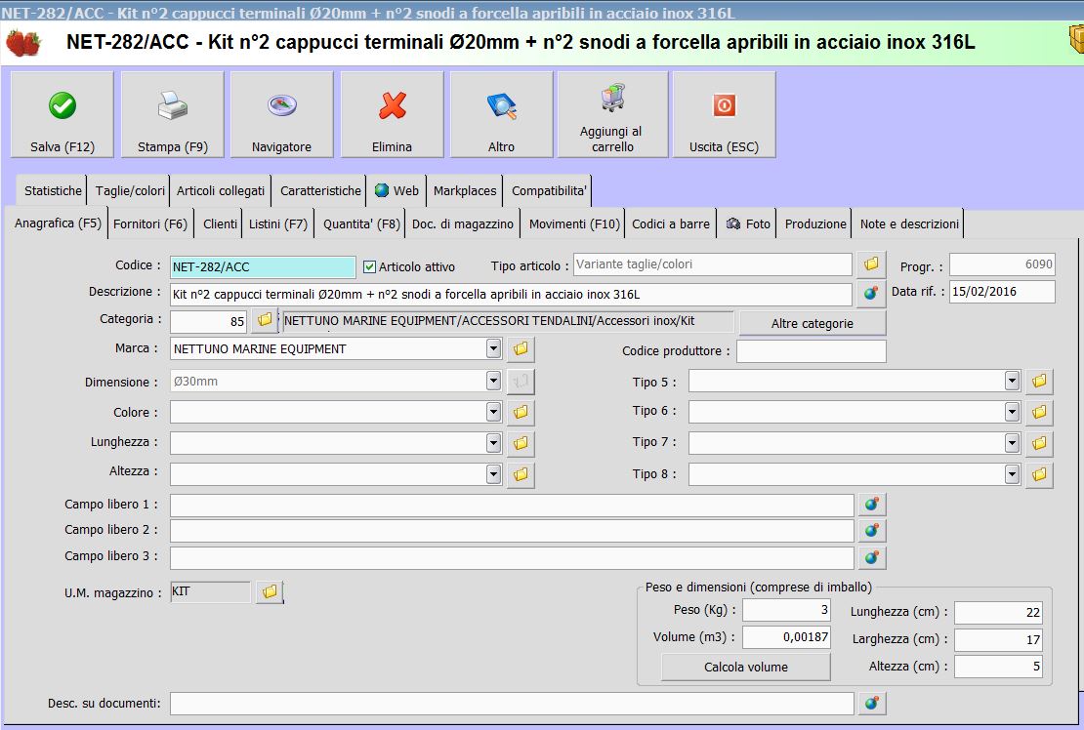This screenshot has height=730, width=1084.
Task: Switch to the Taglie/colori tab
Action: (130, 190)
